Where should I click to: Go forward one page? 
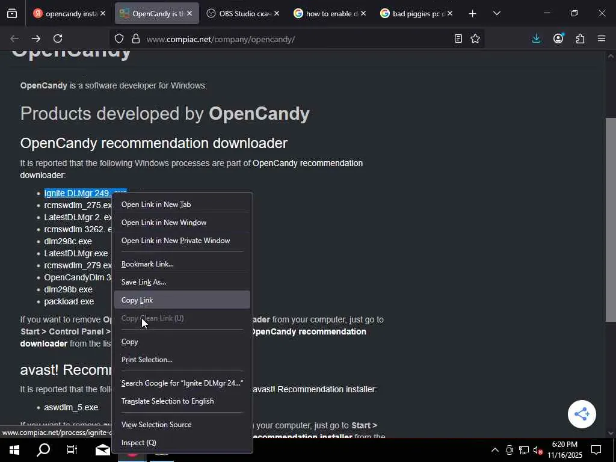[x=35, y=38]
